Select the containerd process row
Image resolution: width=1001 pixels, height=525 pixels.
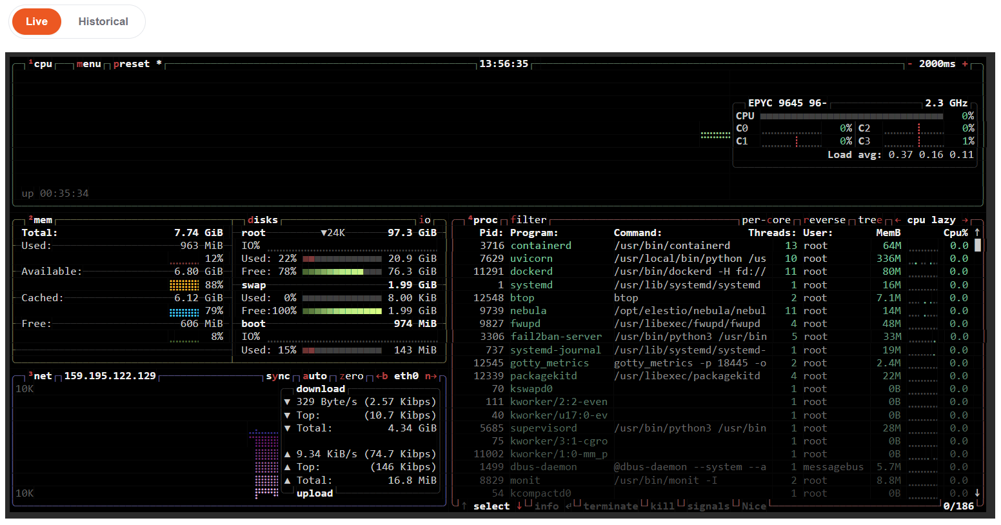pyautogui.click(x=713, y=245)
